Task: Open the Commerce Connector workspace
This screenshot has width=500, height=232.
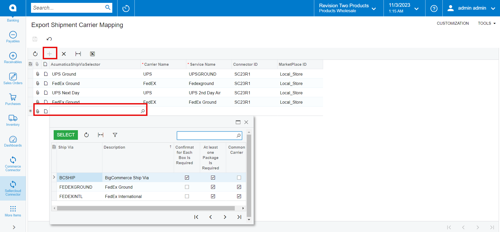Action: (13, 164)
